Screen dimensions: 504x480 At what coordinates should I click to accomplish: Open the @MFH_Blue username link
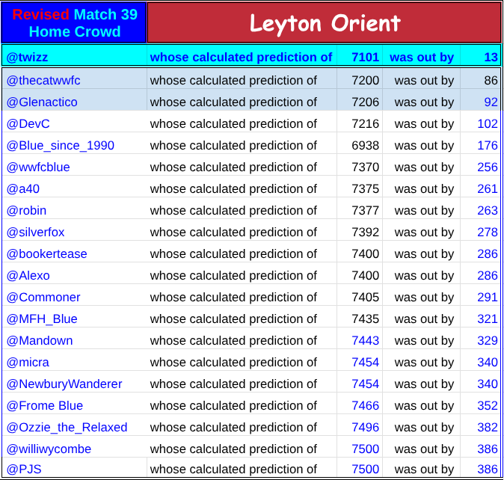coord(42,319)
